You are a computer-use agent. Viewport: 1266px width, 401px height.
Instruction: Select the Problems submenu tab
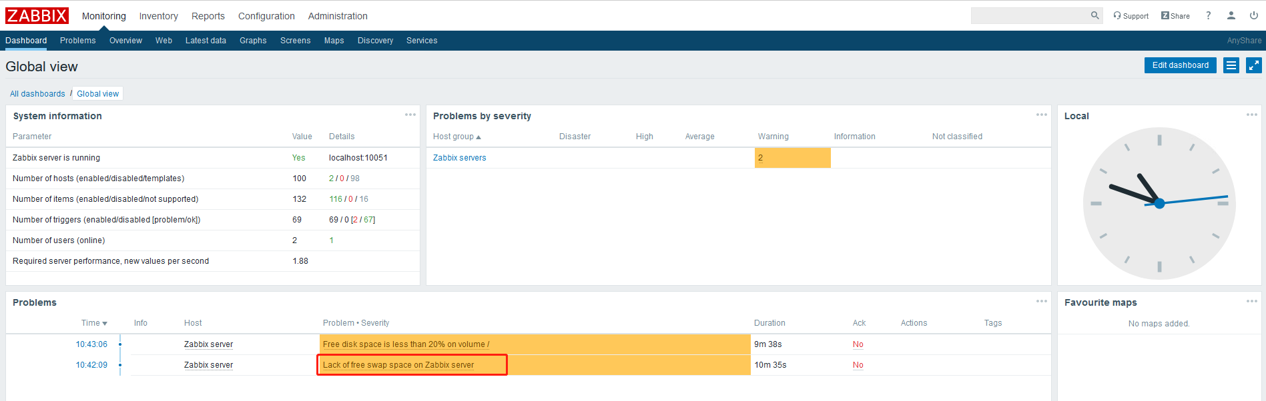[x=78, y=41]
